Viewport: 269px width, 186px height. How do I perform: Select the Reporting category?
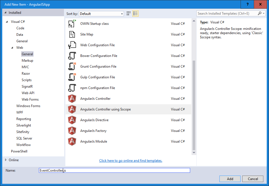pyautogui.click(x=24, y=119)
